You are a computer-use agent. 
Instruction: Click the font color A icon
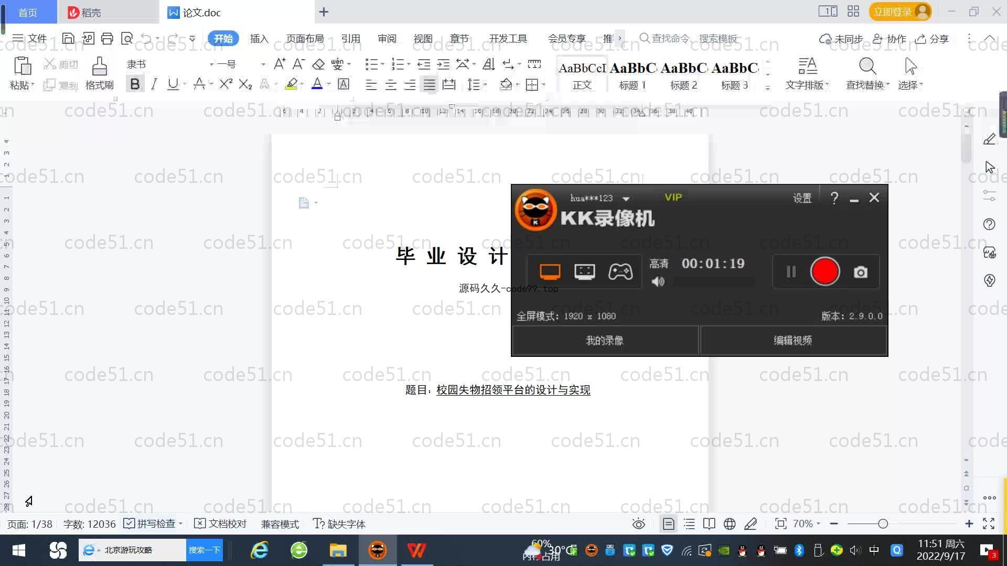[317, 84]
